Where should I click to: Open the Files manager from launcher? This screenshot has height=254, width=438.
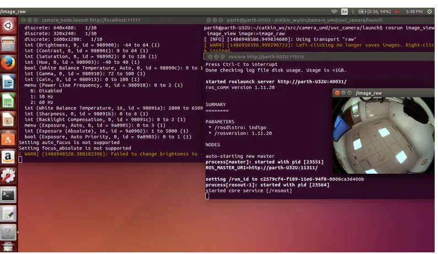pos(8,45)
